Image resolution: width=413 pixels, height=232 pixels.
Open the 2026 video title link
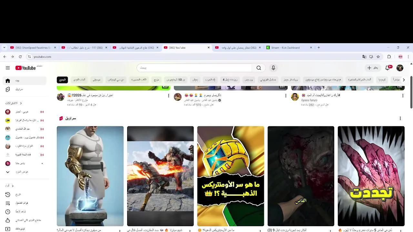click(x=90, y=95)
